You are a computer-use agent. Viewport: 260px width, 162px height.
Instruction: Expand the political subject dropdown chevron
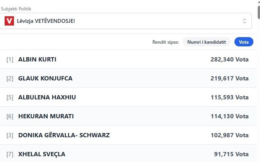tap(245, 21)
